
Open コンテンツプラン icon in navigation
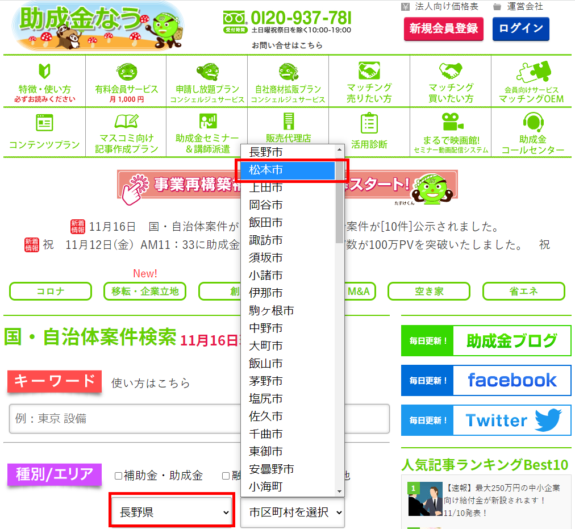(x=44, y=122)
